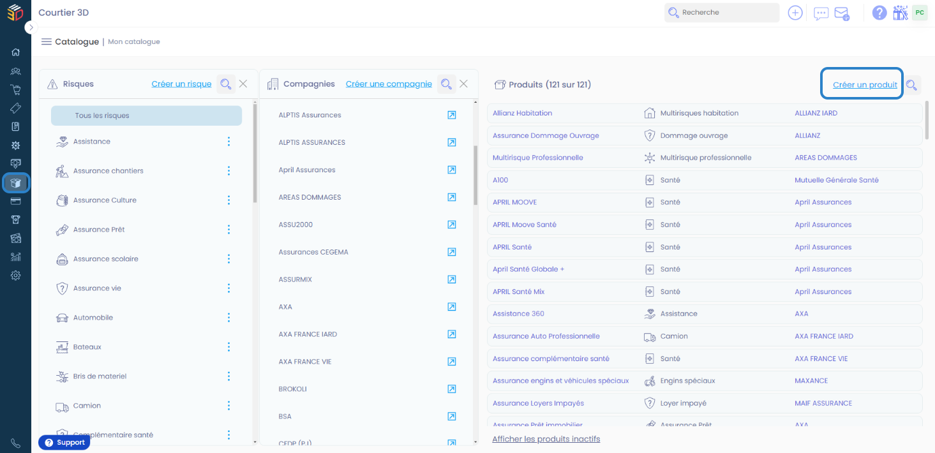Image resolution: width=935 pixels, height=453 pixels.
Task: Click the search icon in Risques panel
Action: coord(225,84)
